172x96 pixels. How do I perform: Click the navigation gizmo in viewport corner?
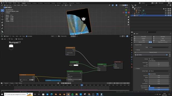(x=126, y=13)
